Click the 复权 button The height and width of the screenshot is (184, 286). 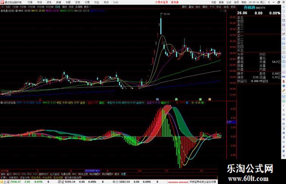coord(184,7)
